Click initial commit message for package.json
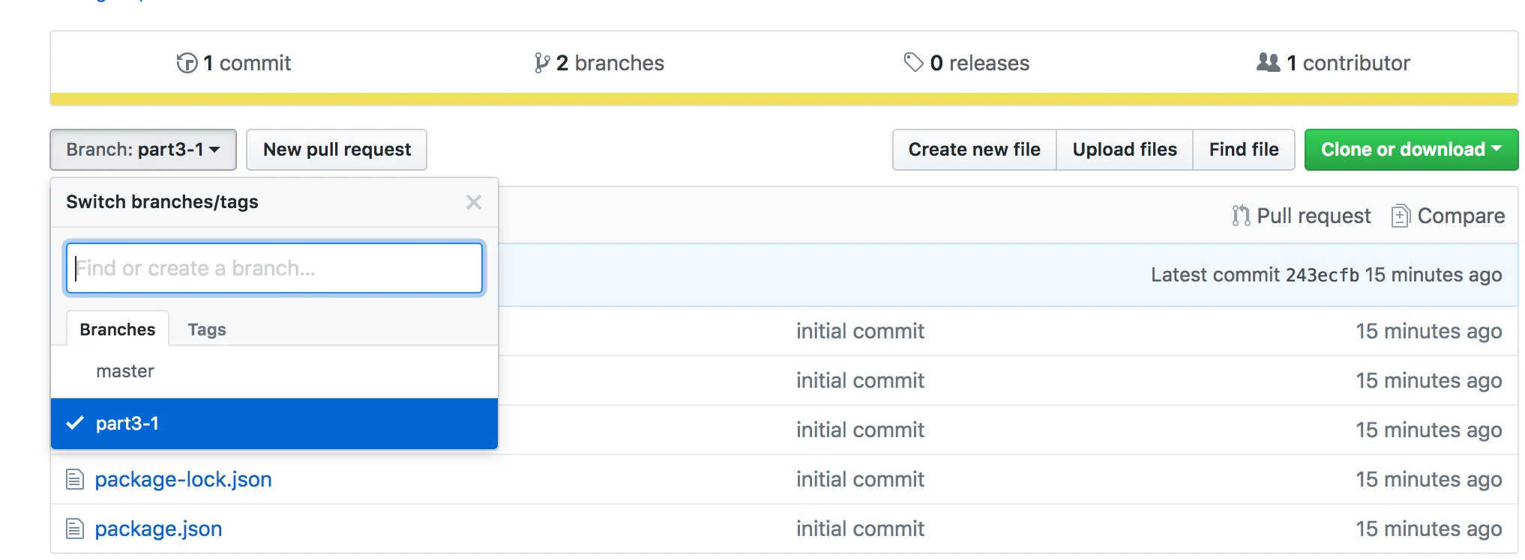 tap(860, 529)
